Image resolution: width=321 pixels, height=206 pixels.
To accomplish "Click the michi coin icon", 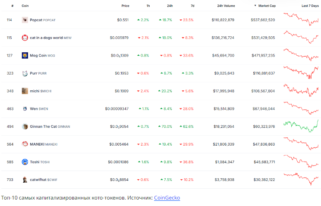I will 25,91.
